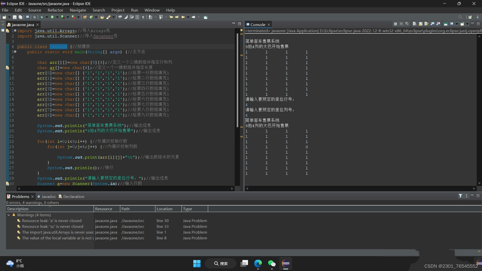This screenshot has height=271, width=482.
Task: Click the New Java Class icon
Action: (x=91, y=17)
